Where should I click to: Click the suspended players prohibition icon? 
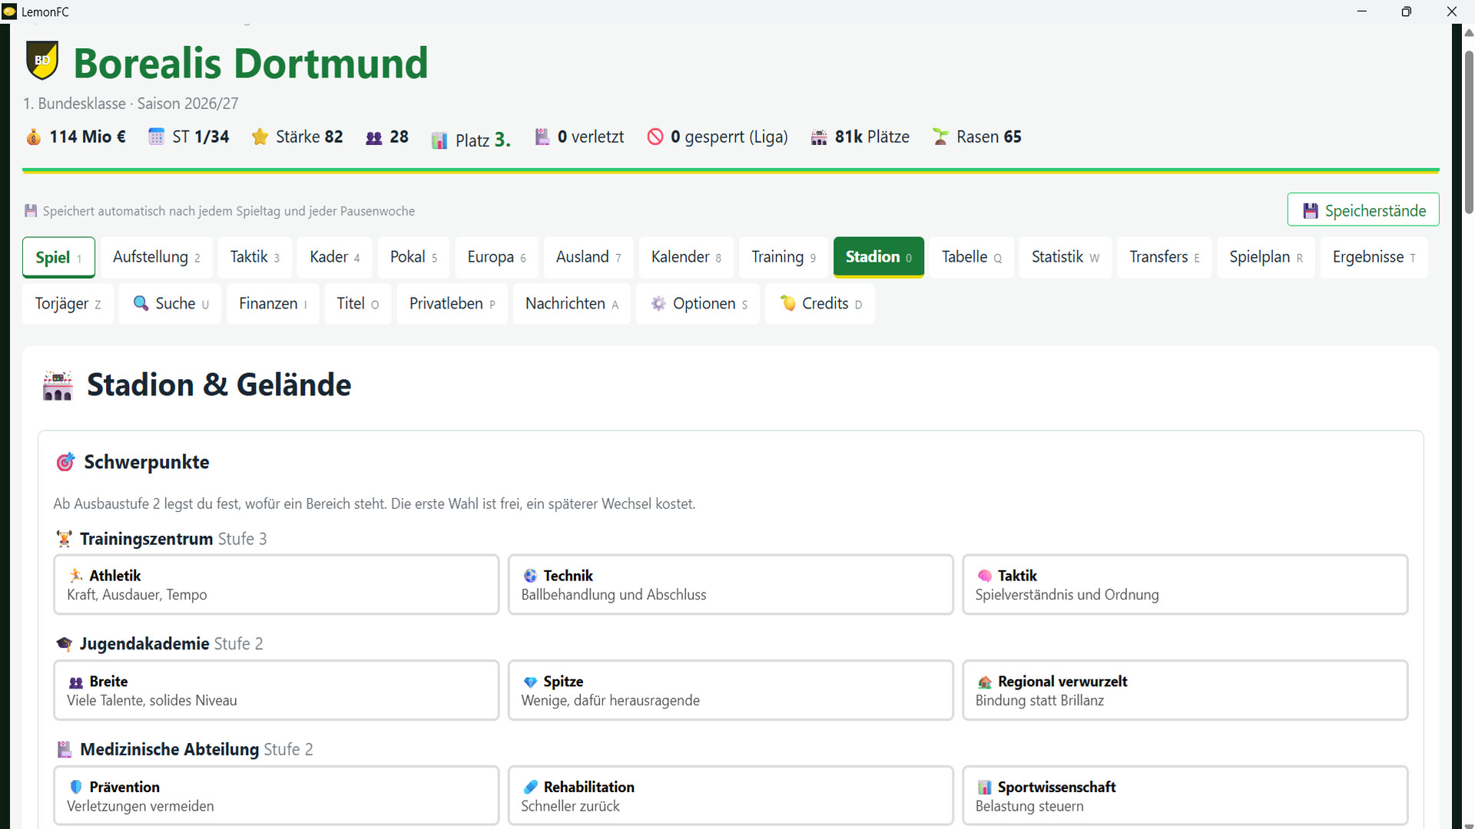tap(655, 137)
